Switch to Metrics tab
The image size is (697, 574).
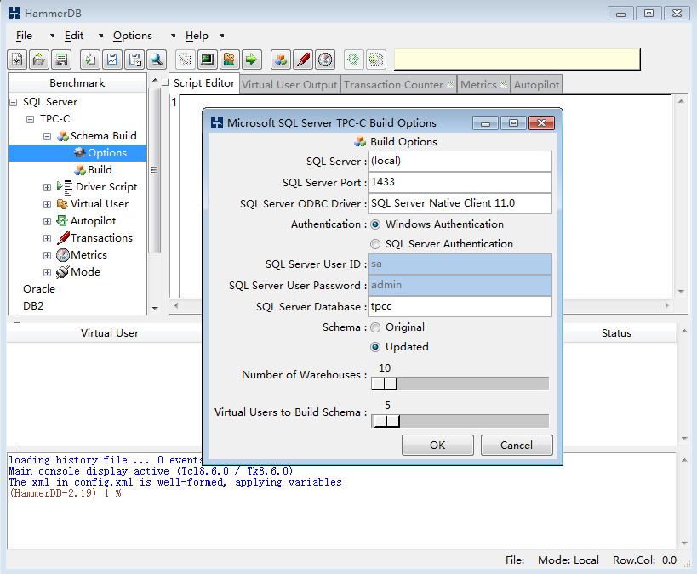pos(483,84)
